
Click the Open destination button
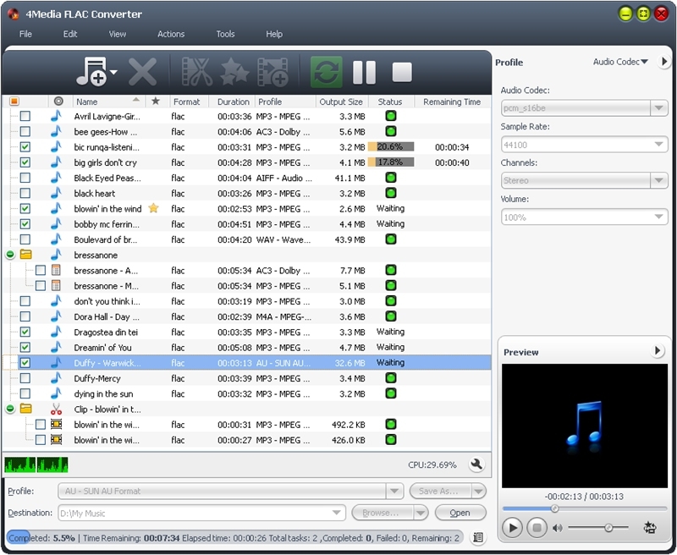(x=460, y=513)
